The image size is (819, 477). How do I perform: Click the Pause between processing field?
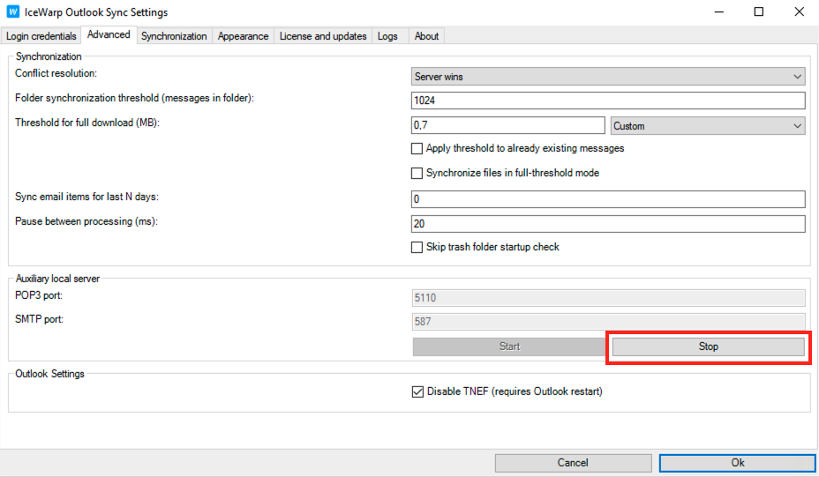(608, 223)
